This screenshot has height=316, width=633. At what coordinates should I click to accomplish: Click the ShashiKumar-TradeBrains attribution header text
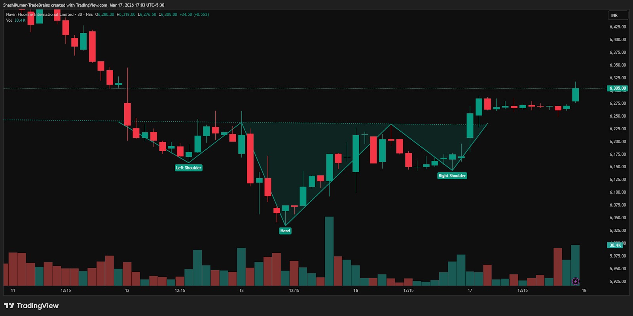(83, 5)
